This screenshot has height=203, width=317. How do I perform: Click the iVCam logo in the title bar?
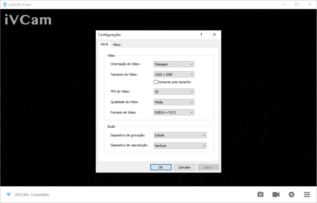(x=5, y=4)
